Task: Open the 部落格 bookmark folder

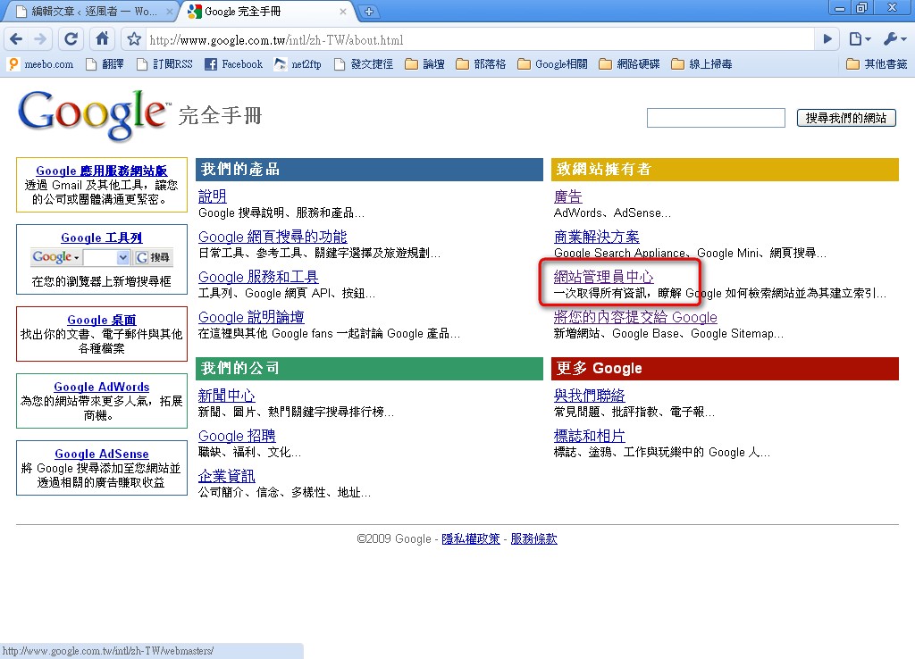Action: 481,64
